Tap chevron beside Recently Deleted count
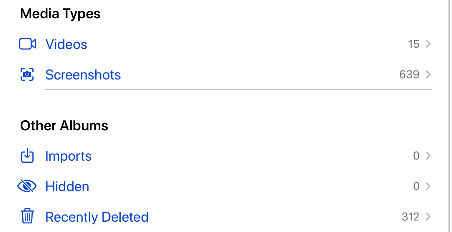The height and width of the screenshot is (232, 452). (x=428, y=217)
